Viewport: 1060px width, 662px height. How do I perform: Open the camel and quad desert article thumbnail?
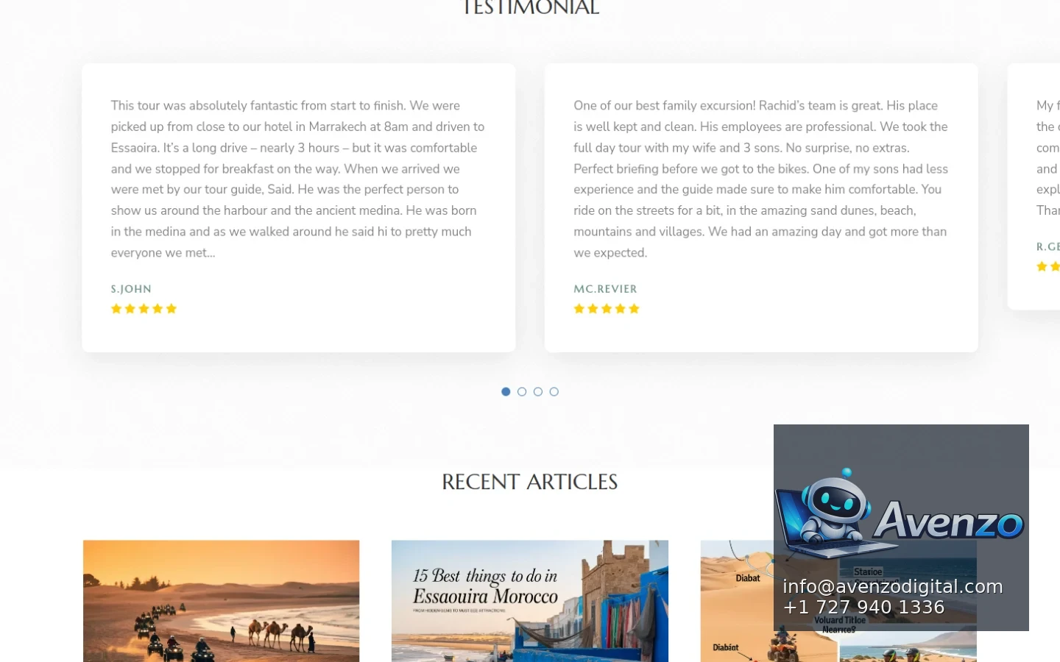coord(222,601)
